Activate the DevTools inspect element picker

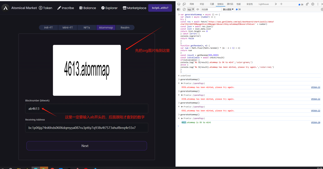click(179, 4)
